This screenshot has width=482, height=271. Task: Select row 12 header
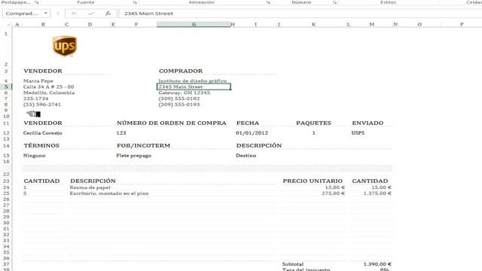point(6,133)
